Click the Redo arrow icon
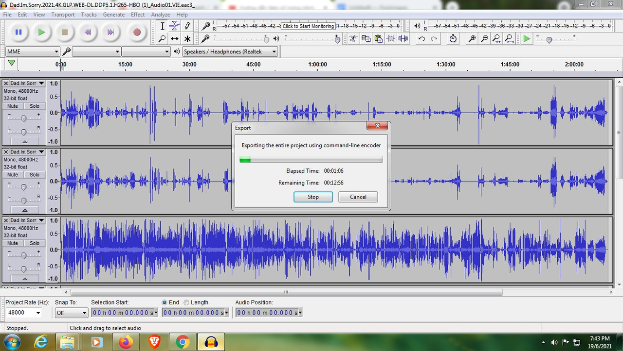Image resolution: width=623 pixels, height=351 pixels. click(434, 38)
